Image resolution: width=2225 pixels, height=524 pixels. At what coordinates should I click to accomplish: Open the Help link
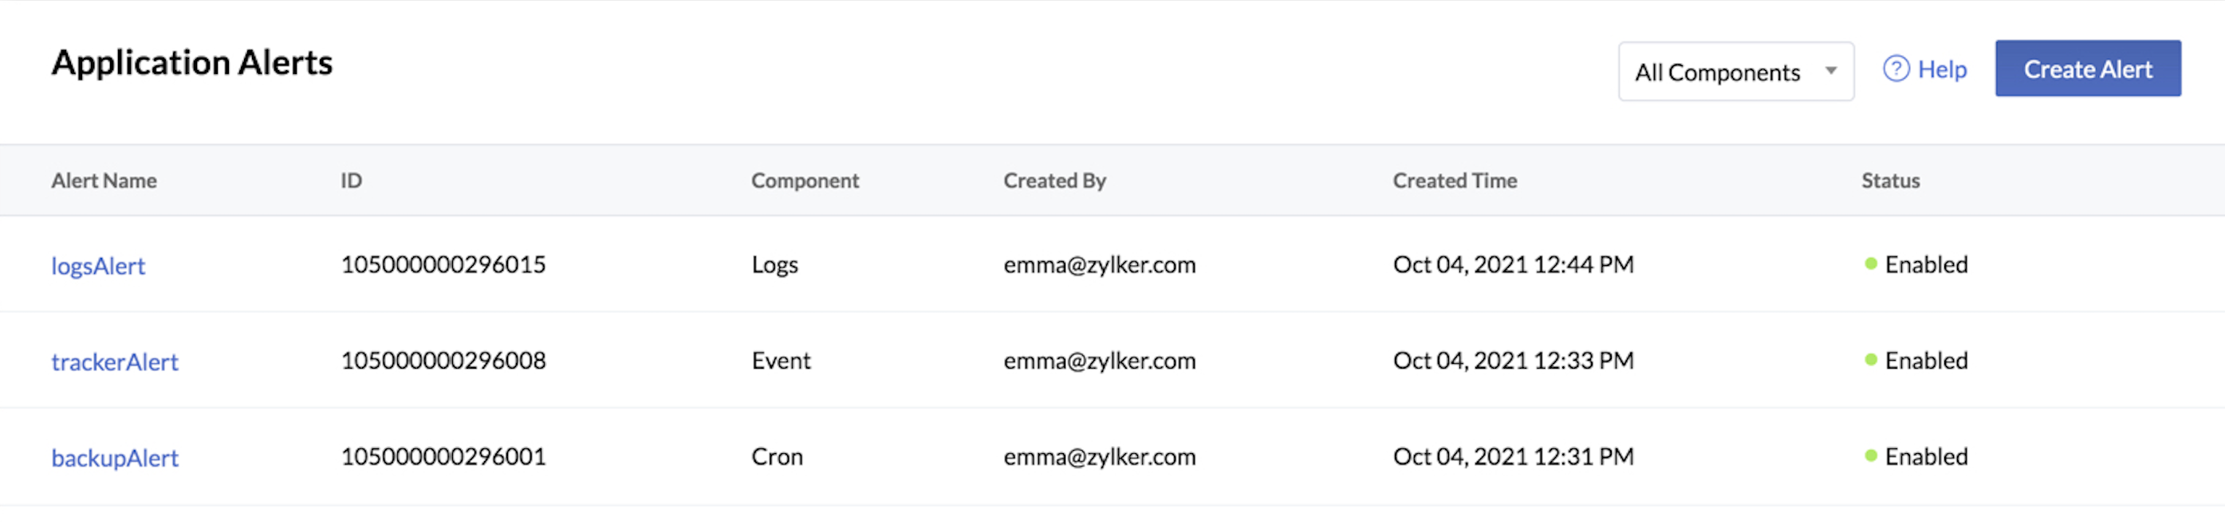(1942, 70)
